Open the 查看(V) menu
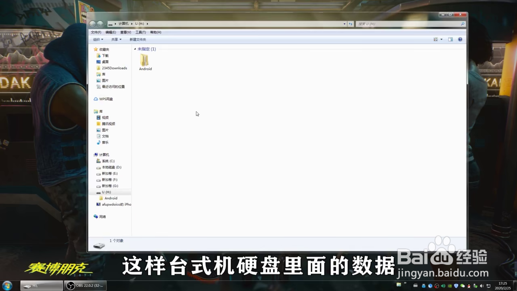The height and width of the screenshot is (291, 517). pos(126,32)
